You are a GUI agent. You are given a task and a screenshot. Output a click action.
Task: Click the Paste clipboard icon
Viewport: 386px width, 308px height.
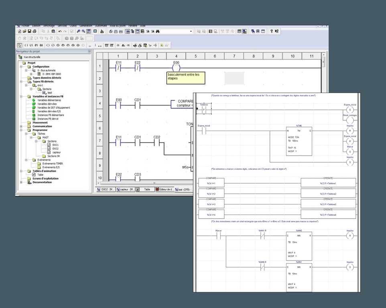pos(53,31)
